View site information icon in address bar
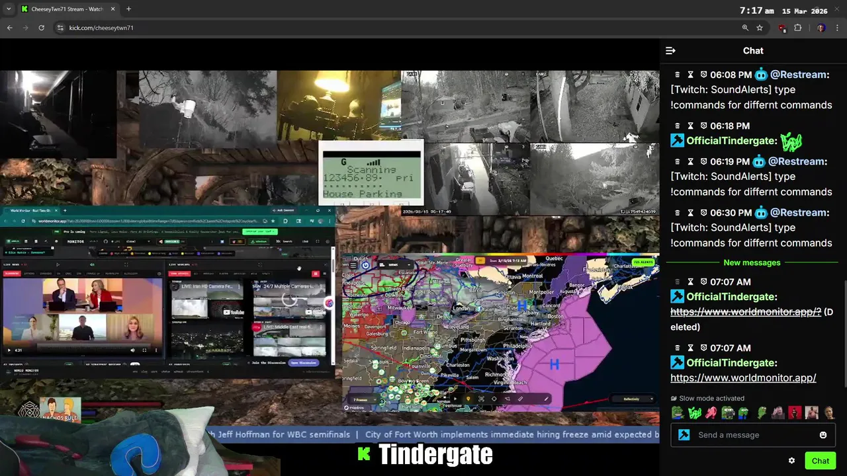 point(60,28)
